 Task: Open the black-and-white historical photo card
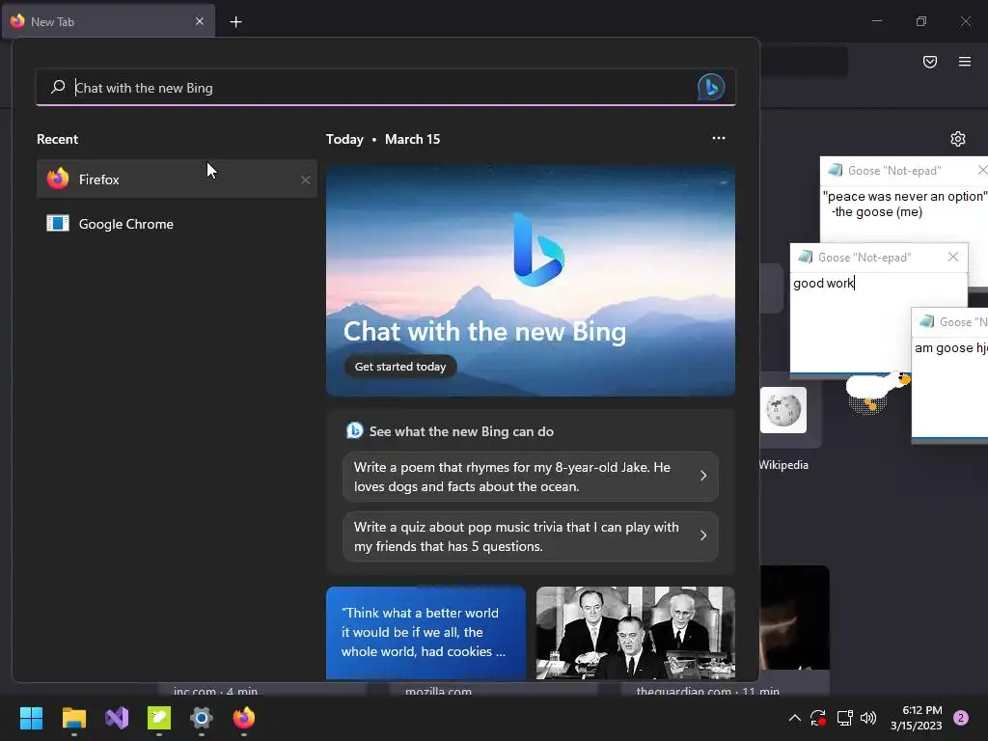[x=635, y=633]
